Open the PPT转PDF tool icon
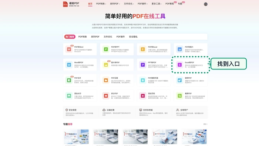This screenshot has height=146, width=259. click(143, 65)
